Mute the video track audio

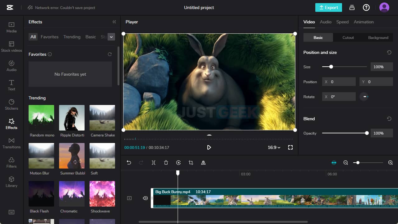pos(145,198)
